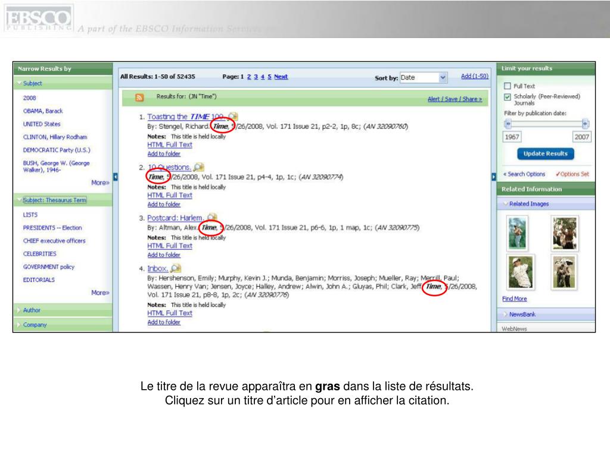This screenshot has width=610, height=457.
Task: Open HTML Full Text for Postcard: Harlem
Action: pos(170,246)
